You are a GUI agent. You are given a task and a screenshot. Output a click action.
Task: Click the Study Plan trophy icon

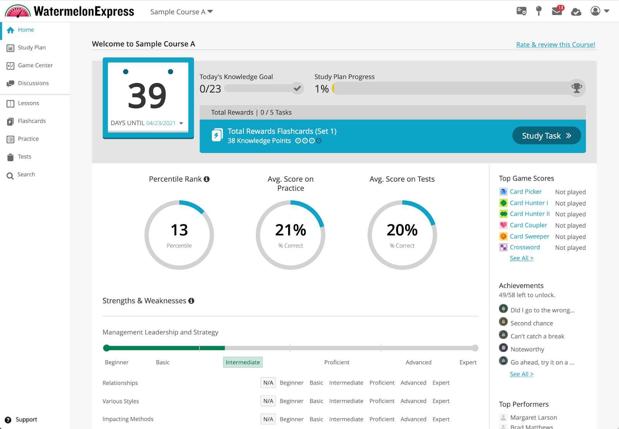(x=576, y=88)
